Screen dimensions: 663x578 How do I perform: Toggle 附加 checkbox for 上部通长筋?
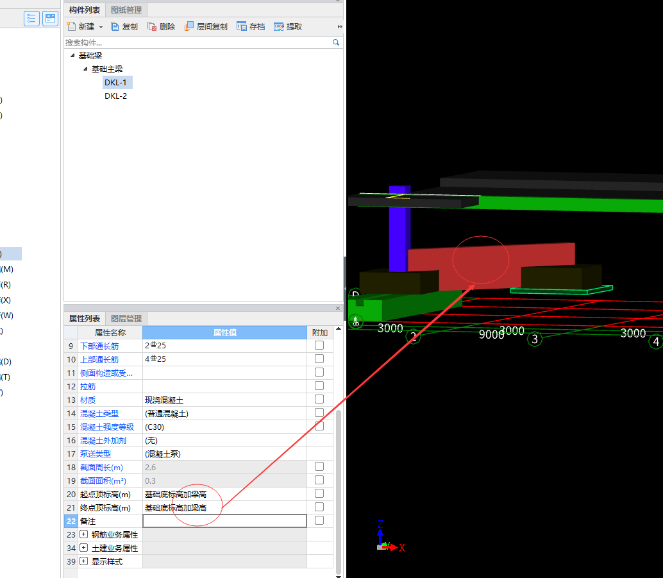[x=319, y=359]
